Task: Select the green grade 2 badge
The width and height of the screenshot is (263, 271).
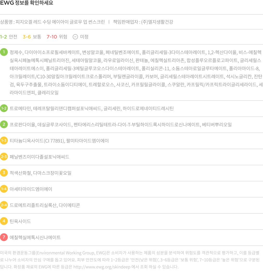Action: click(x=4, y=124)
